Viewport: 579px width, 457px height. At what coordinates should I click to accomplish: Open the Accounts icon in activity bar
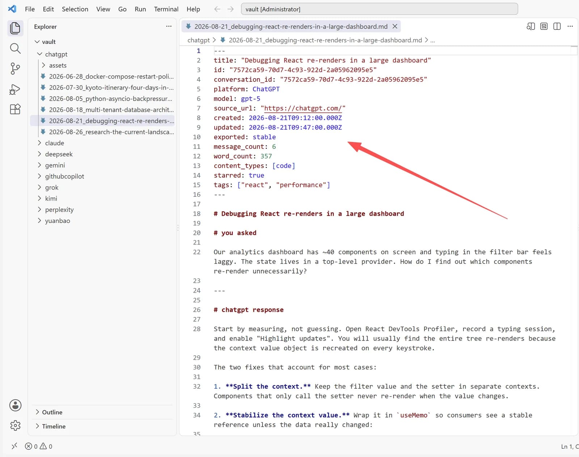click(15, 405)
